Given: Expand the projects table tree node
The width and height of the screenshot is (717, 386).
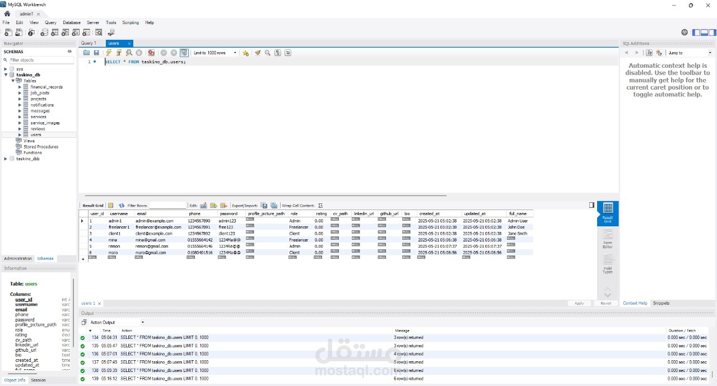Looking at the screenshot, I should point(20,99).
